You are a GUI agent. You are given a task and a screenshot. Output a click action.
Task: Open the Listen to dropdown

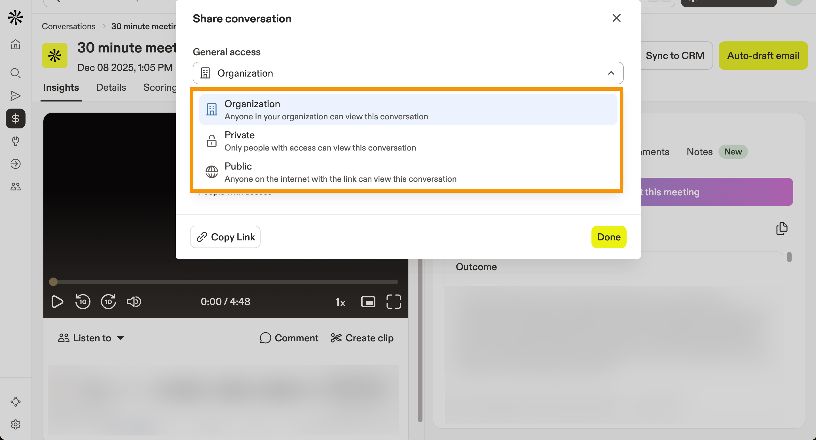pyautogui.click(x=91, y=338)
